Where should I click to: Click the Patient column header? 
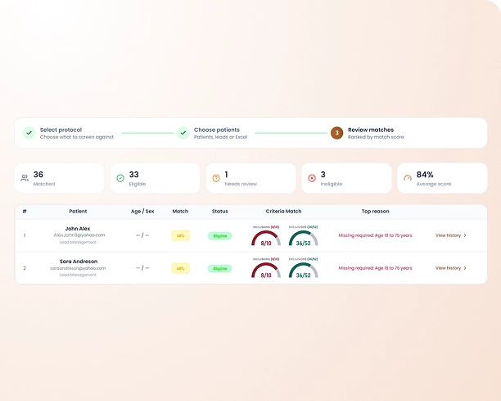(78, 212)
